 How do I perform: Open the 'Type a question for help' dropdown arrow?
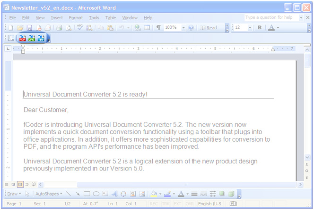click(301, 18)
